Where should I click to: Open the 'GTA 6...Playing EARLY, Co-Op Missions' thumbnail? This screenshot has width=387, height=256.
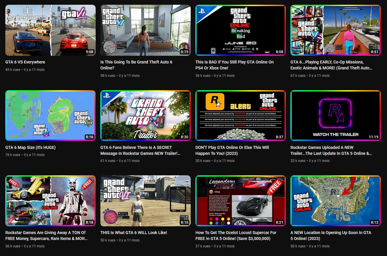pos(335,30)
